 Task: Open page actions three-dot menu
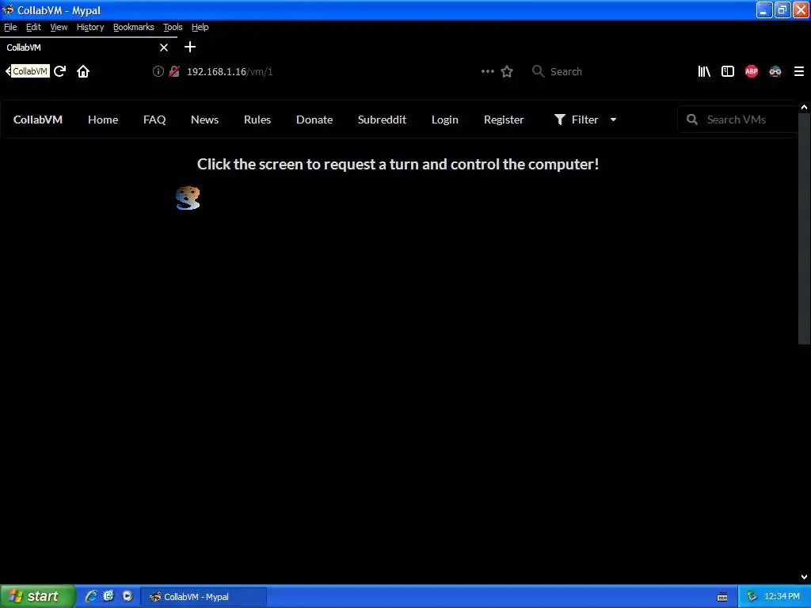click(x=488, y=71)
